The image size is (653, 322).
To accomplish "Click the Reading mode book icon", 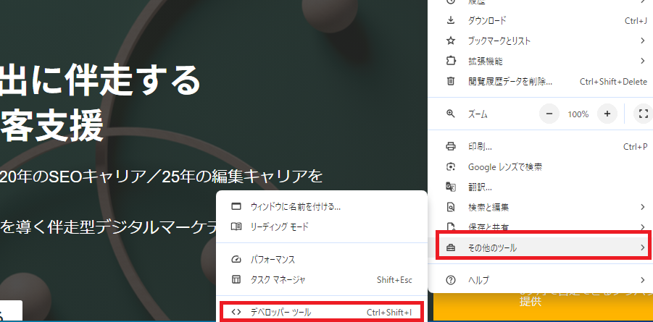I will (236, 226).
